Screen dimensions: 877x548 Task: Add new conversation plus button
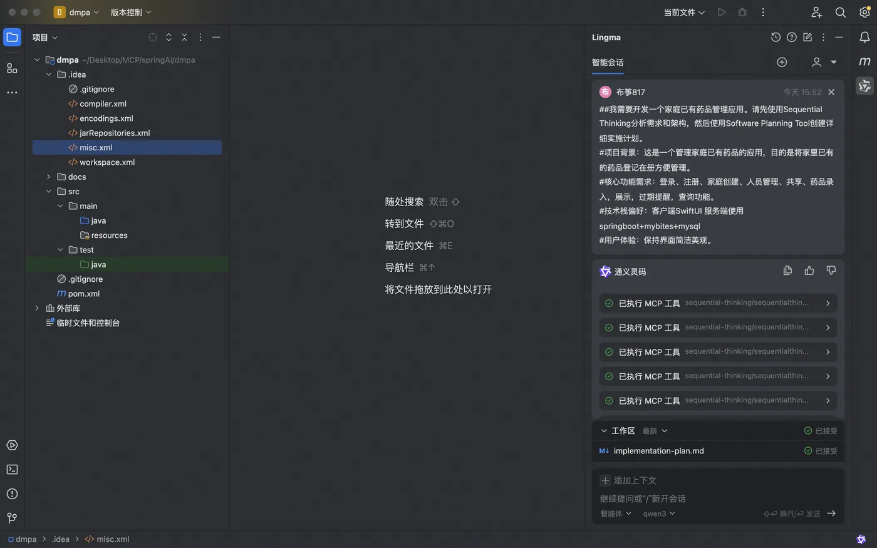[782, 62]
